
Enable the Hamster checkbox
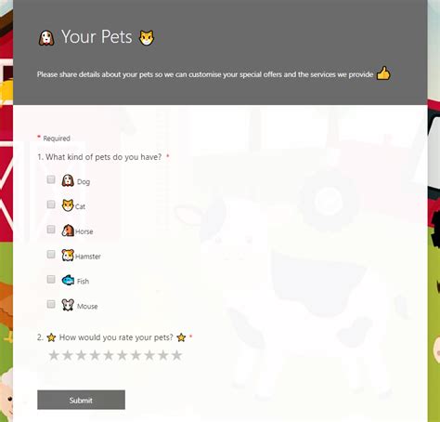tap(51, 254)
